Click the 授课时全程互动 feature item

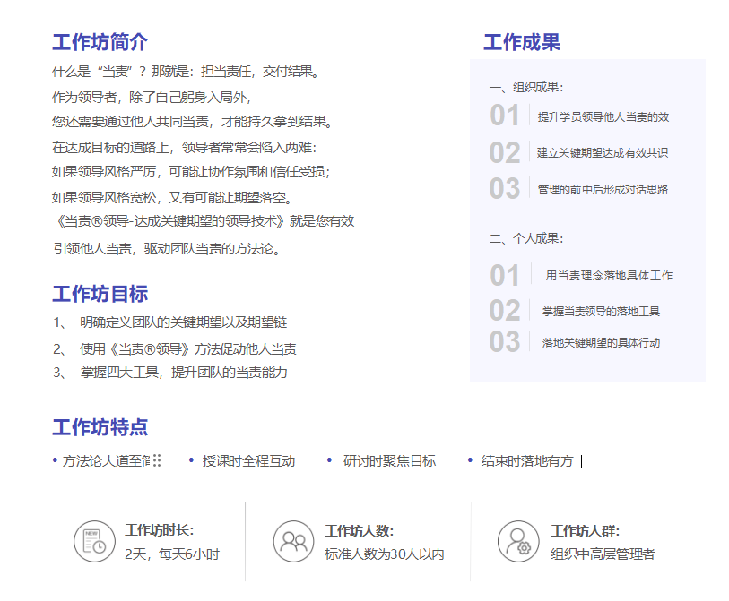tap(248, 461)
